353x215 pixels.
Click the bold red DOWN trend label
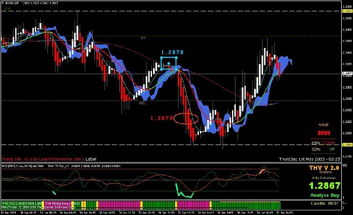(324, 133)
